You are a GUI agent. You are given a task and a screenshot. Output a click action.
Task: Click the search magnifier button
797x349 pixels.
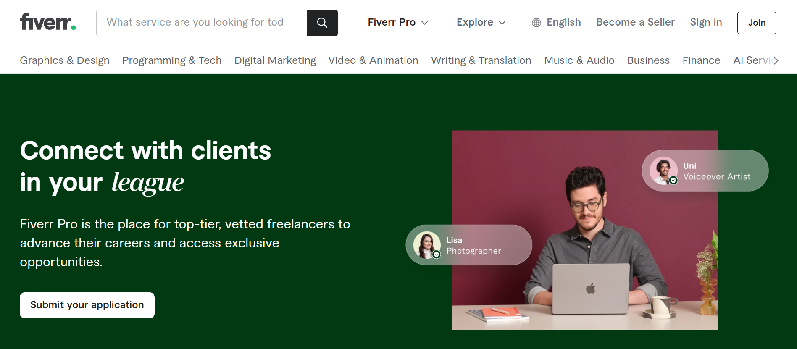(x=322, y=23)
